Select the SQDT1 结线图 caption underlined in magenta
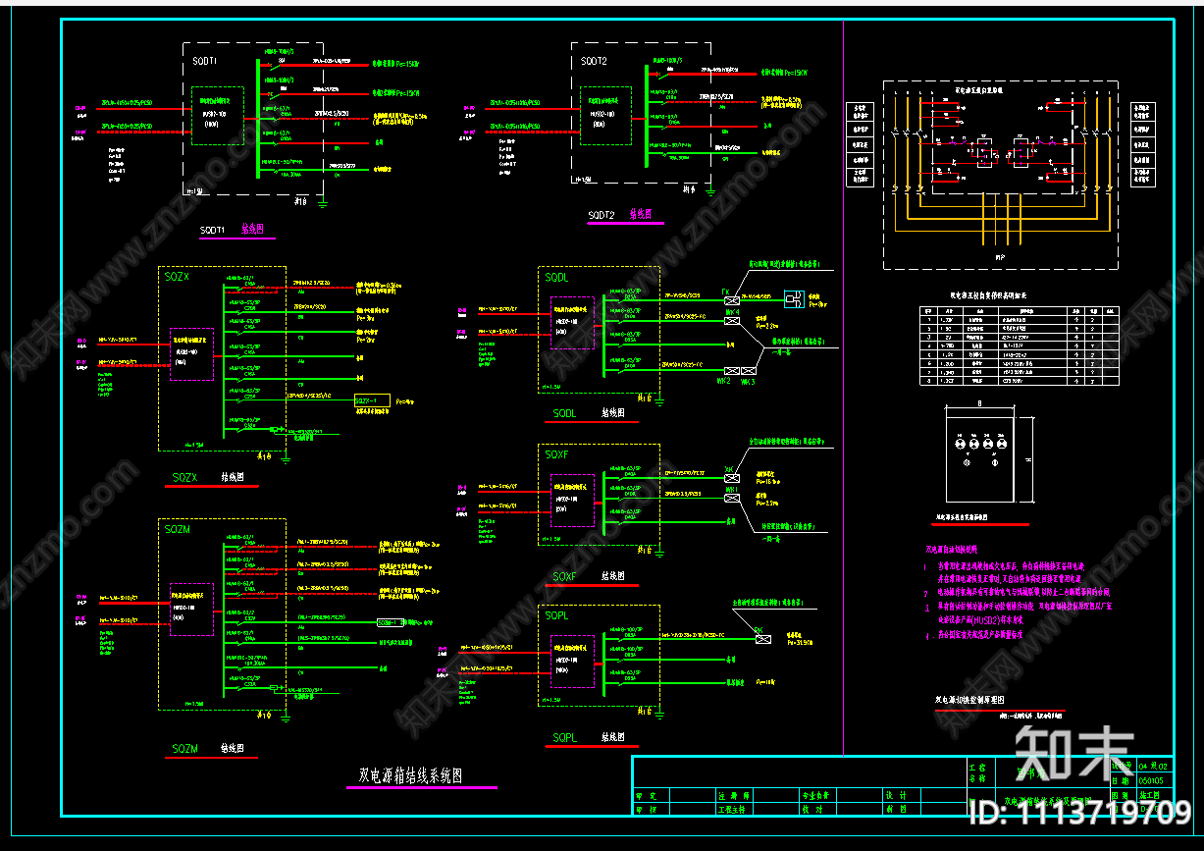 pyautogui.click(x=232, y=230)
